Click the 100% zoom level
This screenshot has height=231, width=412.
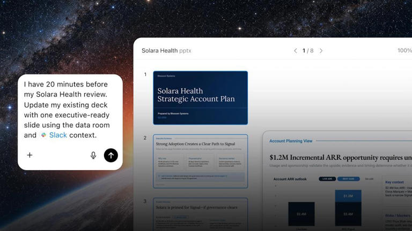tap(404, 51)
